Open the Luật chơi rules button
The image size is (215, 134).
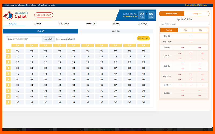pos(143,39)
